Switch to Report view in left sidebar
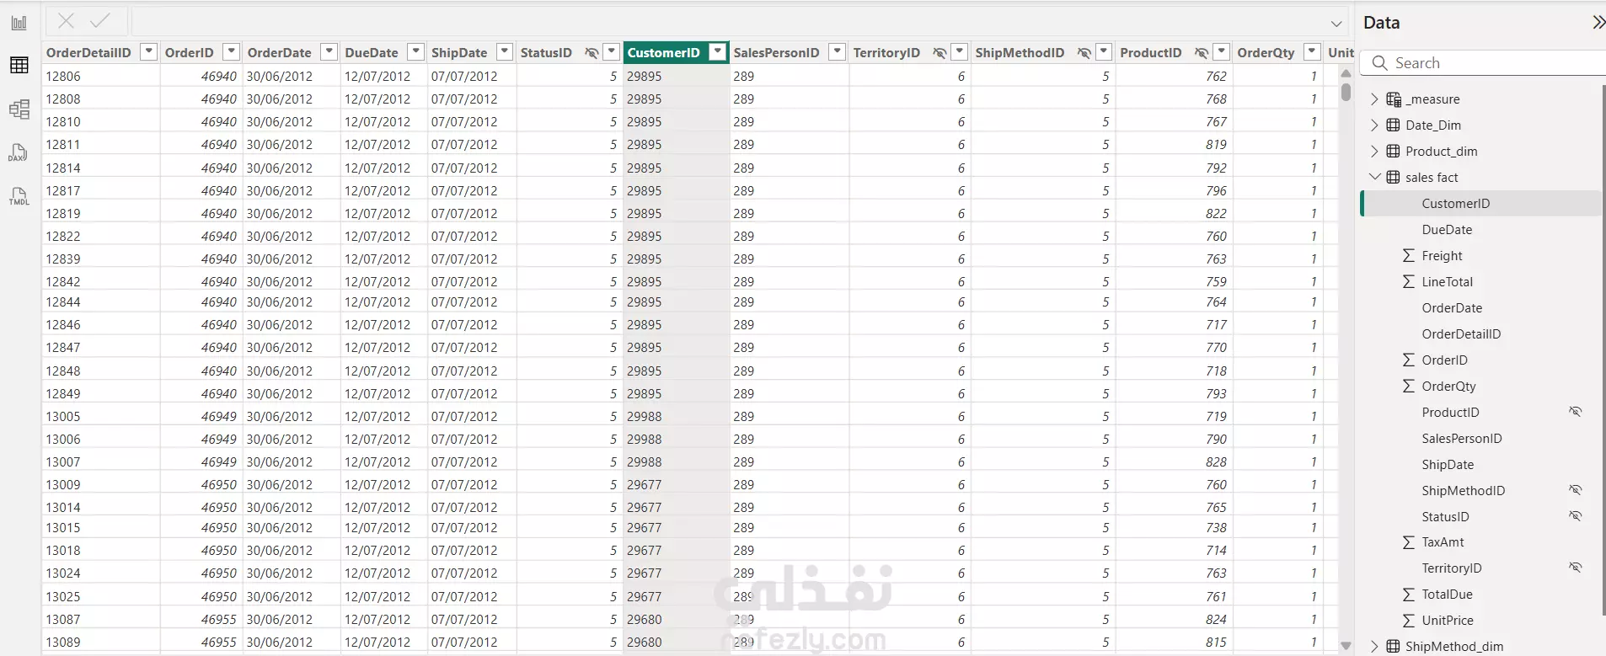 click(19, 23)
